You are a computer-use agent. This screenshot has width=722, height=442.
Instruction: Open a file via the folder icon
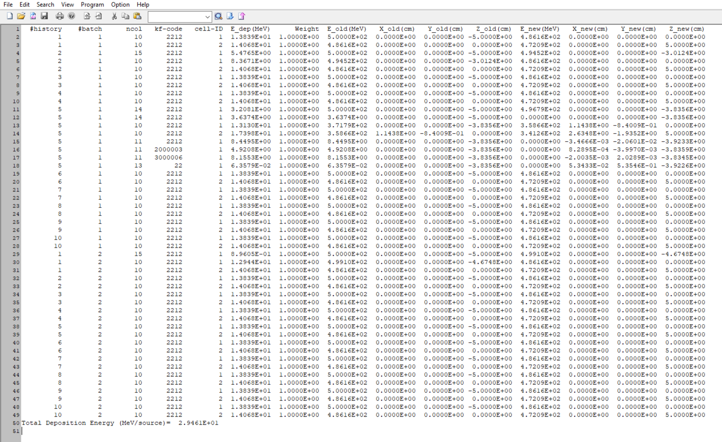coord(21,16)
